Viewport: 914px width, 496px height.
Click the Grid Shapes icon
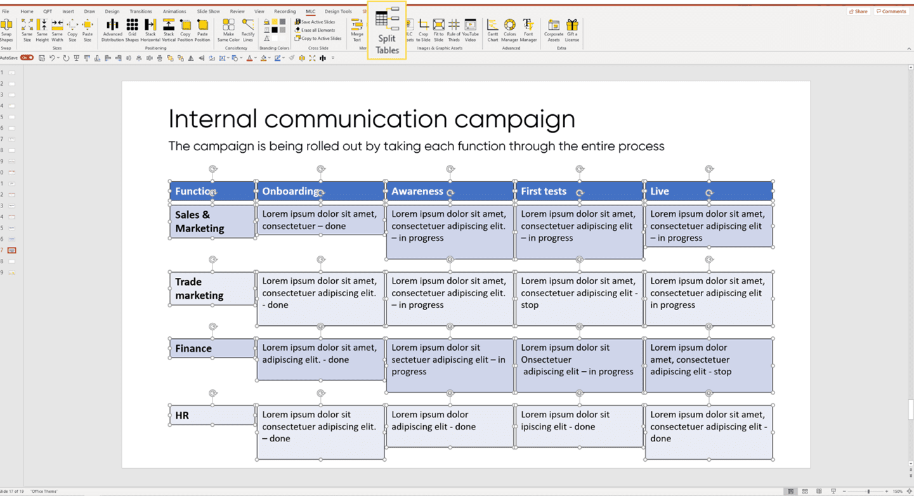132,30
